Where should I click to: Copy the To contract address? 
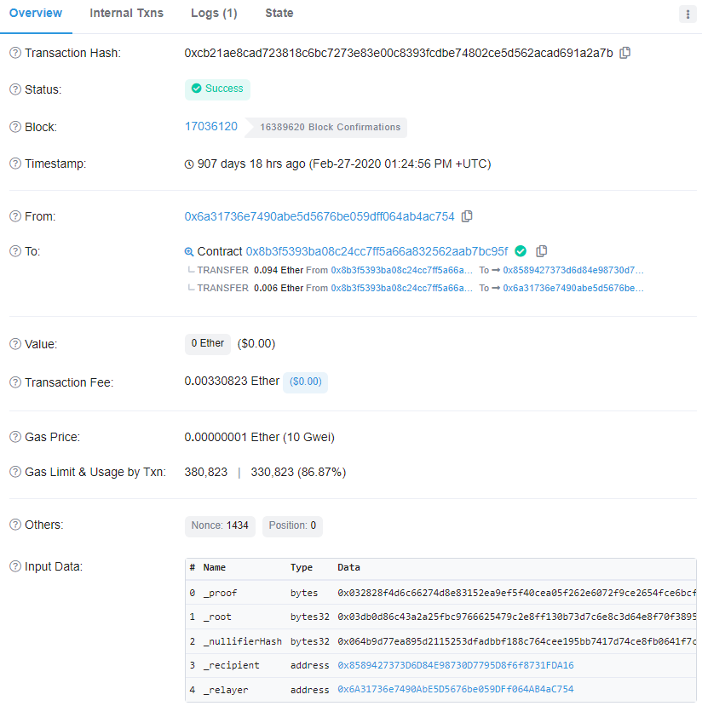(x=542, y=251)
